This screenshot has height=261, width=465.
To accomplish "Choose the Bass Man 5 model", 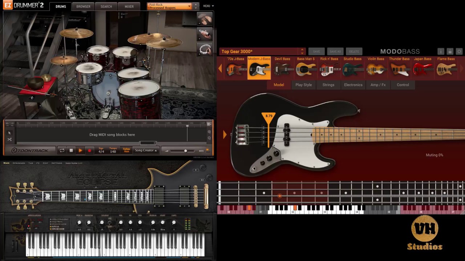I will pos(306,68).
